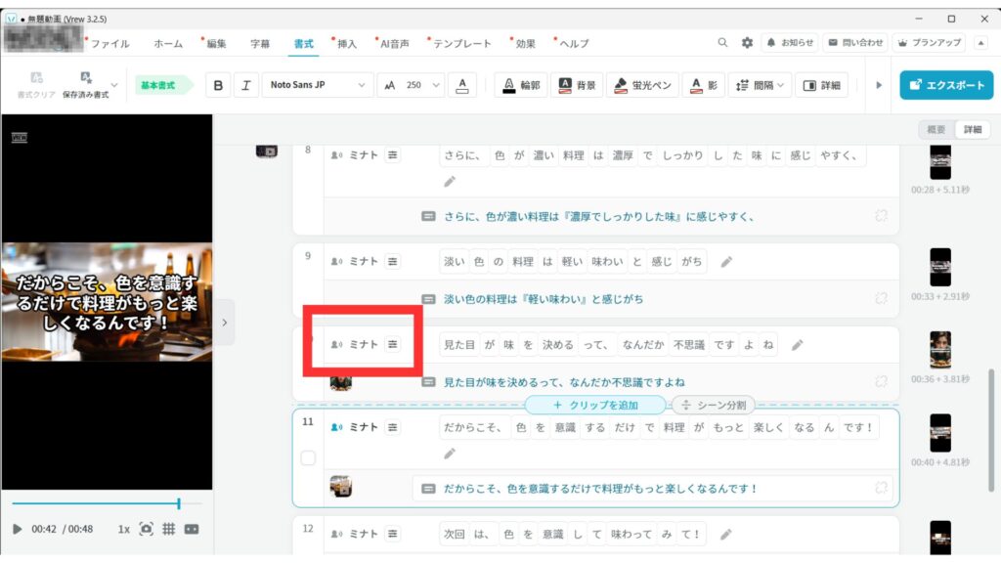The width and height of the screenshot is (1001, 563).
Task: Switch to the 概要 view
Action: click(936, 130)
